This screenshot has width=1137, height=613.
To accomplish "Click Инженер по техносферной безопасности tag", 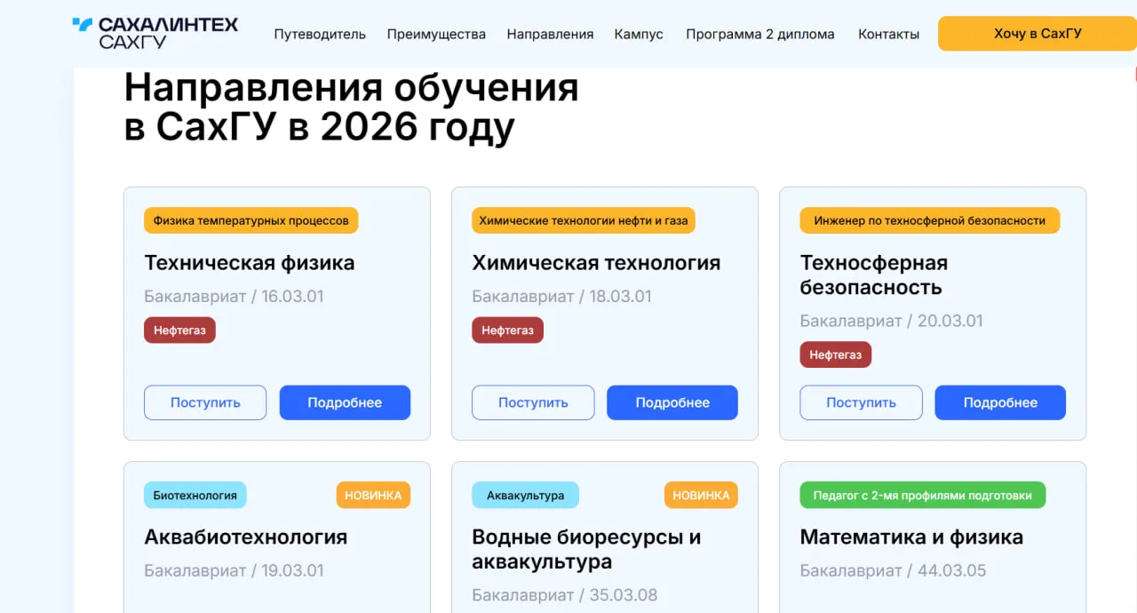I will [x=930, y=220].
